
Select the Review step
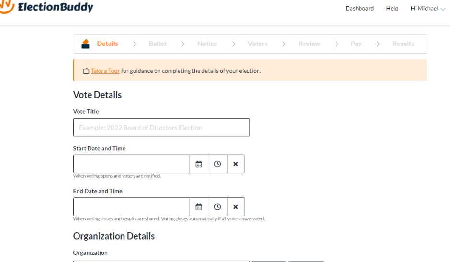pos(309,44)
